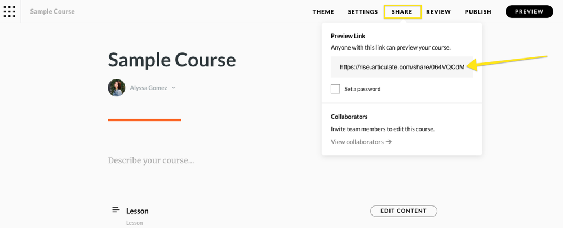This screenshot has width=563, height=228.
Task: Open the Settings menu
Action: tap(363, 12)
